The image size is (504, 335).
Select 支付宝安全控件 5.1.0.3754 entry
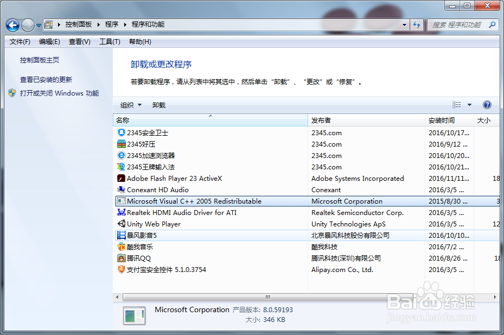(307, 270)
